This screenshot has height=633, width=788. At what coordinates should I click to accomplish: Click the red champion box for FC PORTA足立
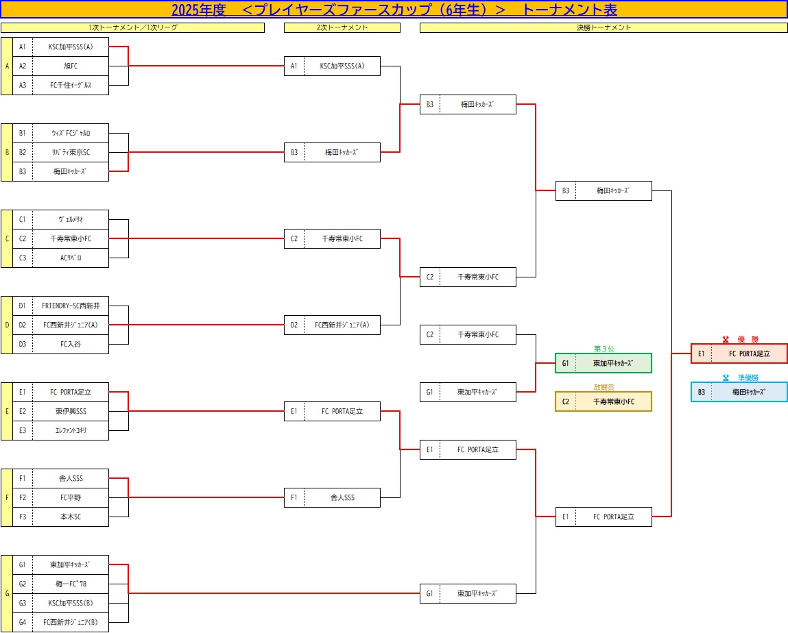tap(739, 353)
